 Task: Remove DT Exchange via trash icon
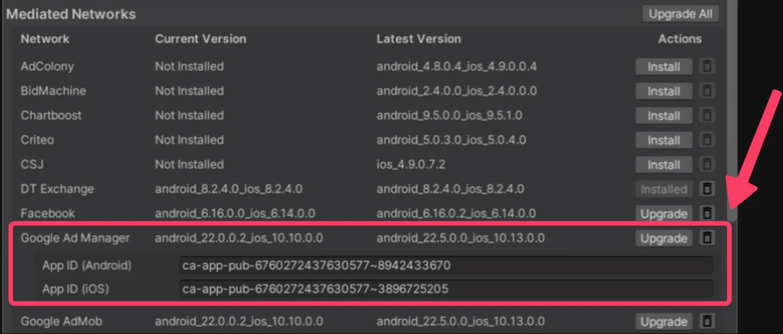pos(707,189)
